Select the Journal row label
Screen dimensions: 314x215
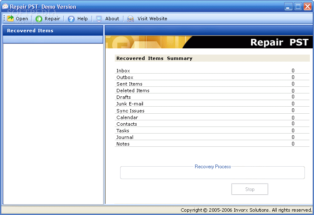[125, 137]
